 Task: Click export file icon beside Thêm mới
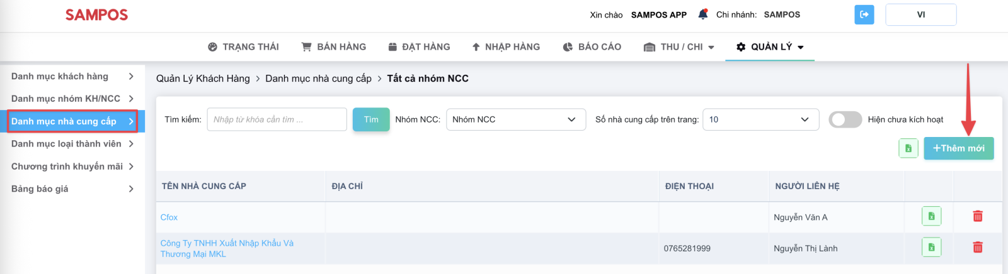point(908,148)
